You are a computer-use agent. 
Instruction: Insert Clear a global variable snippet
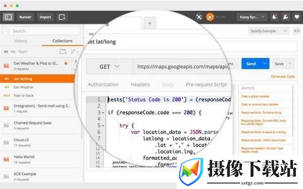click(255, 97)
